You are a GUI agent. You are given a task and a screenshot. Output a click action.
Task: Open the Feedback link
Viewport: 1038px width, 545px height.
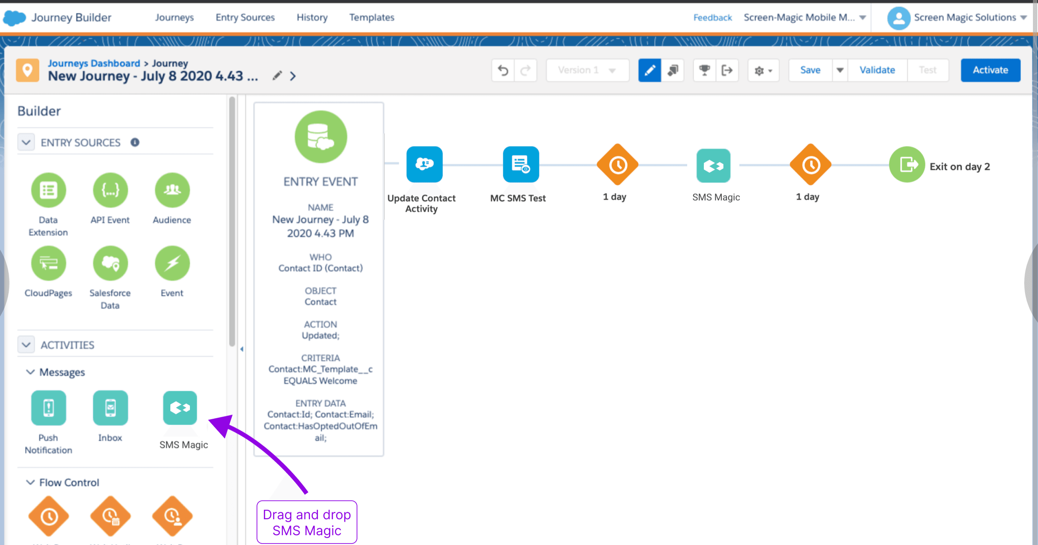click(713, 18)
